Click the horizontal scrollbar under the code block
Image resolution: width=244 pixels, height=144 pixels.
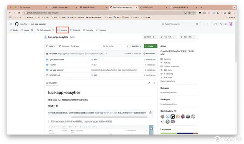coord(109,117)
